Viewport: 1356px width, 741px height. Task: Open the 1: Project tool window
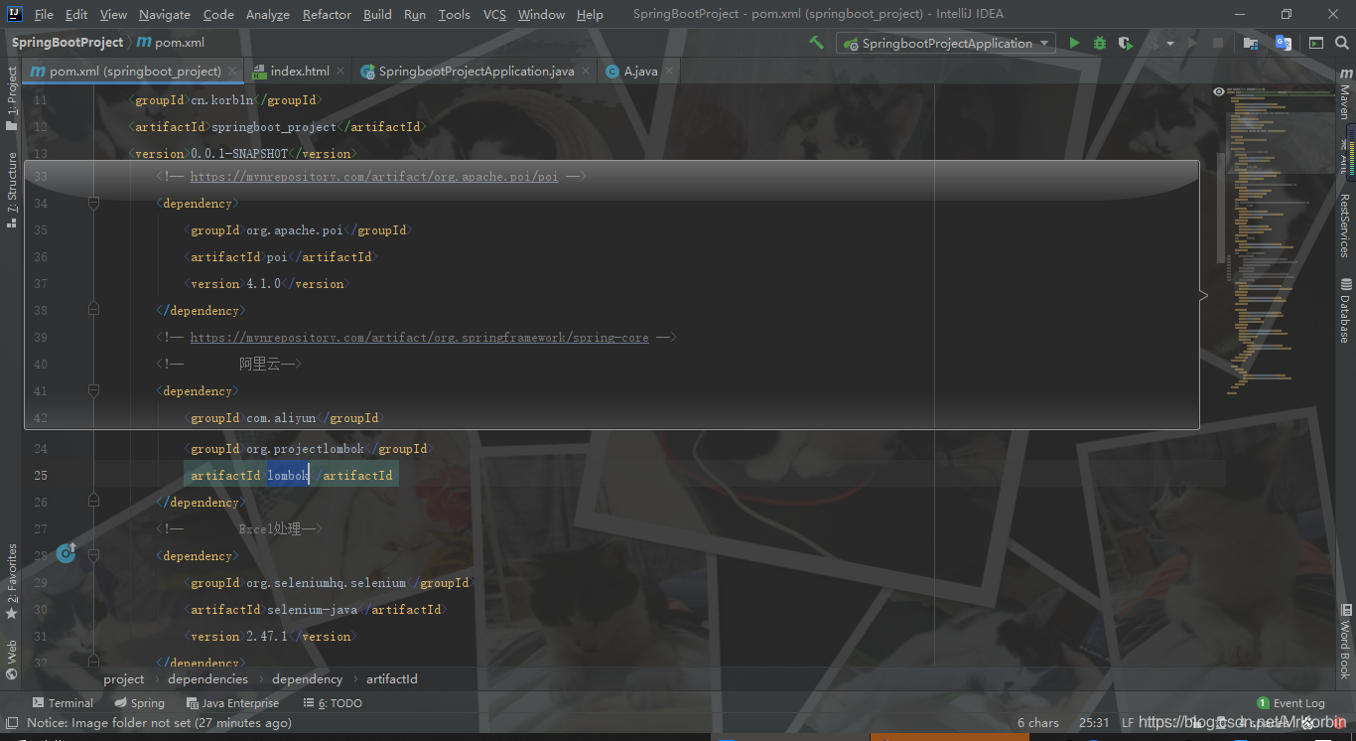(12, 98)
